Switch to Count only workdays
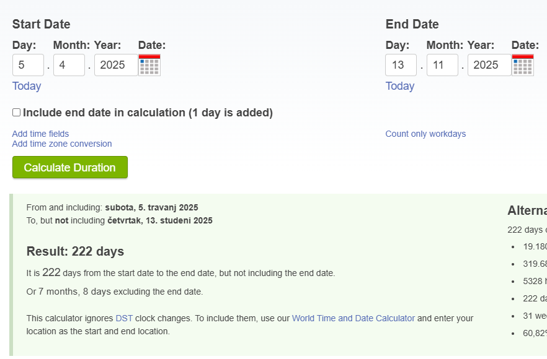This screenshot has height=359, width=547. click(x=425, y=134)
